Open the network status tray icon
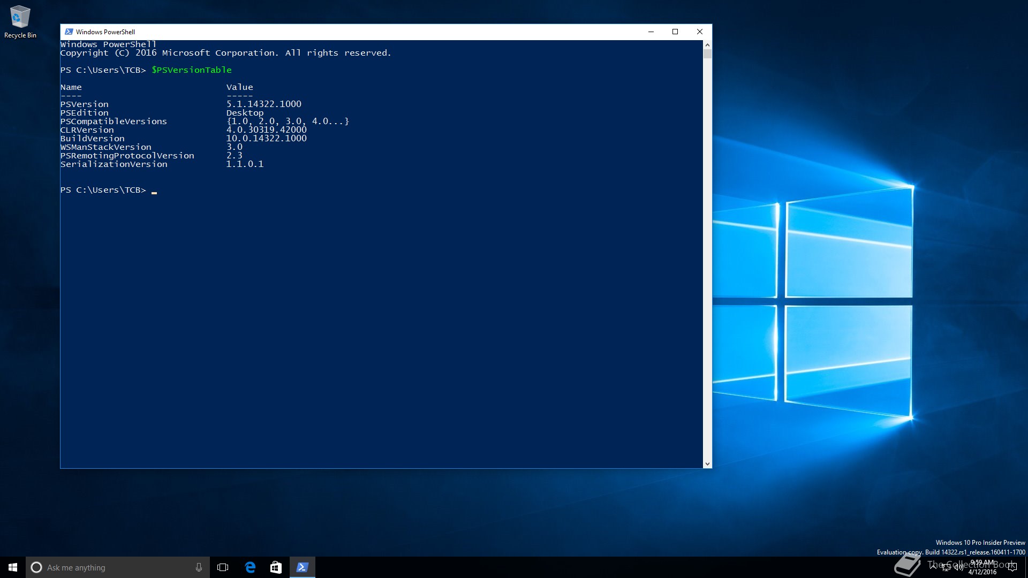Image resolution: width=1028 pixels, height=578 pixels. [946, 567]
